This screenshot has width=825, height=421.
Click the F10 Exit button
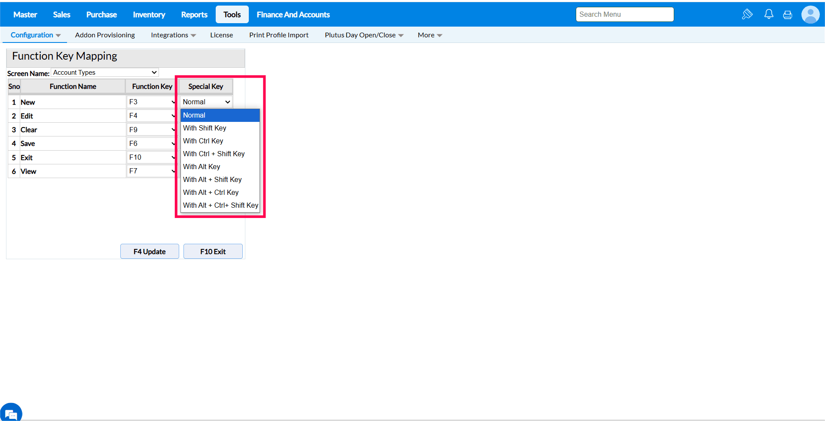(213, 251)
